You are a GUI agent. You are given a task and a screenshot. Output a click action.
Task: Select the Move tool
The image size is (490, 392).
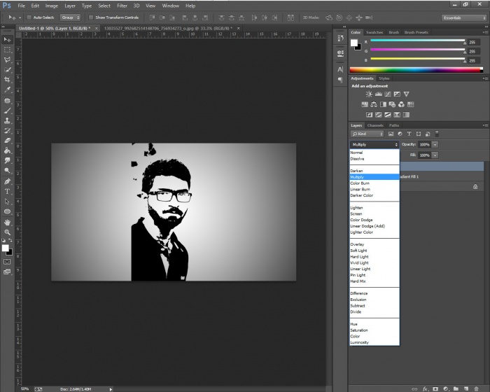click(8, 40)
